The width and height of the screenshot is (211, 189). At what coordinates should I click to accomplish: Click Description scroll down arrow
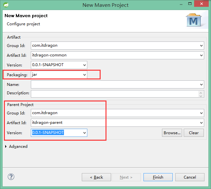[x=201, y=96]
